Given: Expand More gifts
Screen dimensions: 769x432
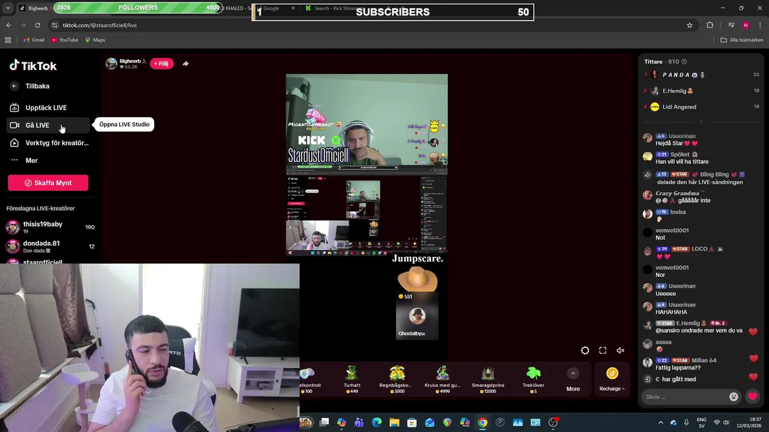Looking at the screenshot, I should tap(573, 380).
